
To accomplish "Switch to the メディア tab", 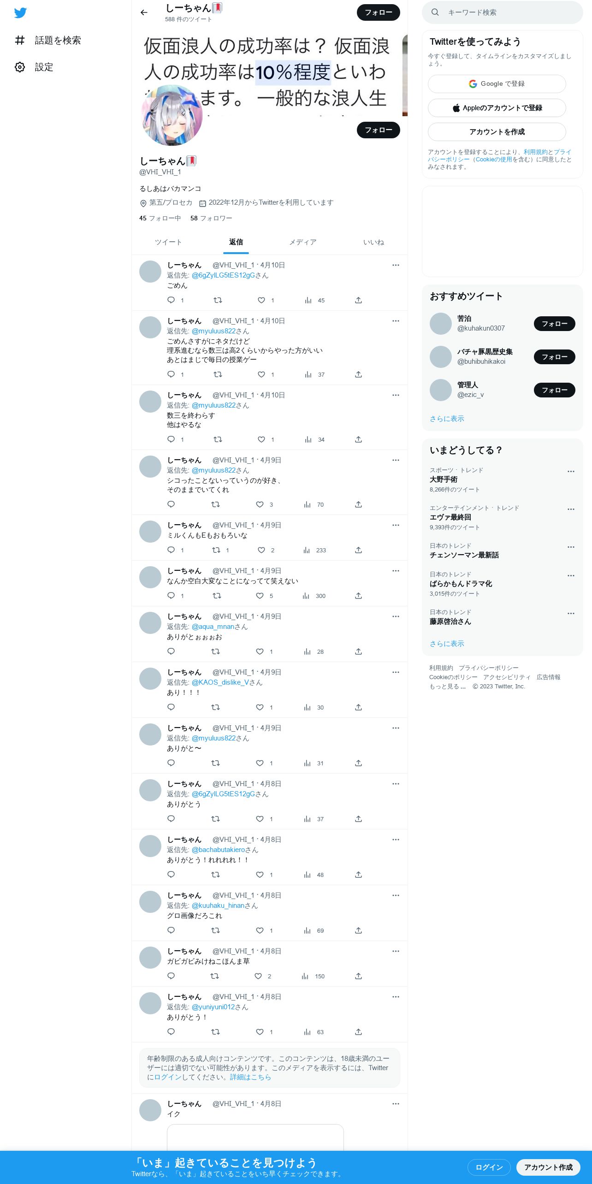I will [303, 242].
